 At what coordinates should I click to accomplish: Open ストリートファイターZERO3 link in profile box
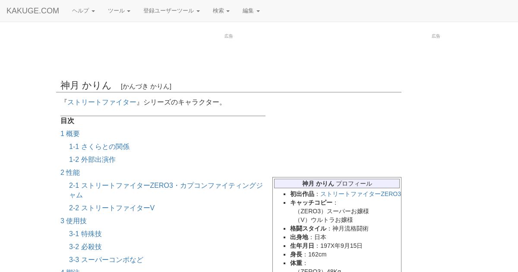[x=360, y=194]
